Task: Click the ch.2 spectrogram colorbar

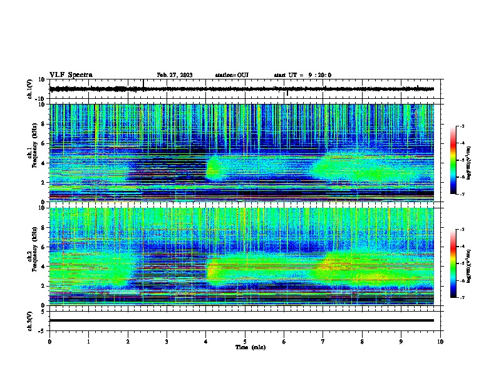Action: click(x=453, y=263)
